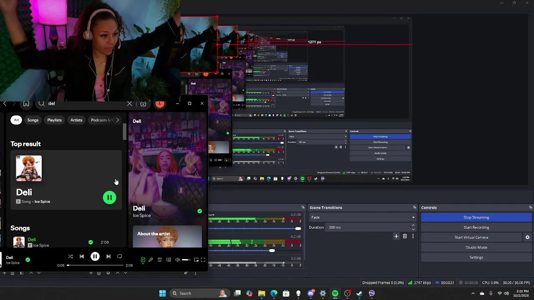The width and height of the screenshot is (534, 300).
Task: Click Start Recording in OBS
Action: coord(476,227)
